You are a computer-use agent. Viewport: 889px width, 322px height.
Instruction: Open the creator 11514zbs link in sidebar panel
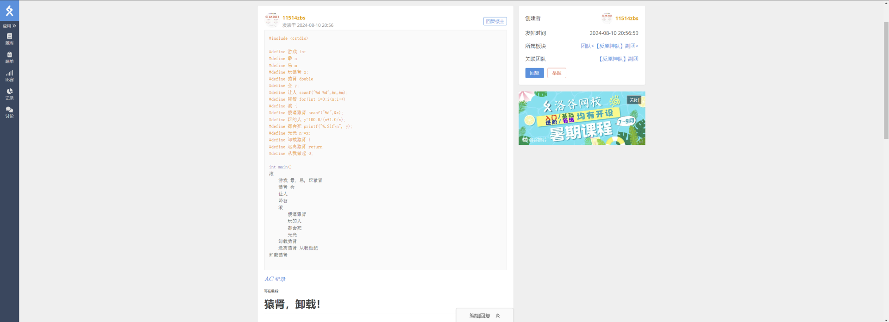(626, 19)
